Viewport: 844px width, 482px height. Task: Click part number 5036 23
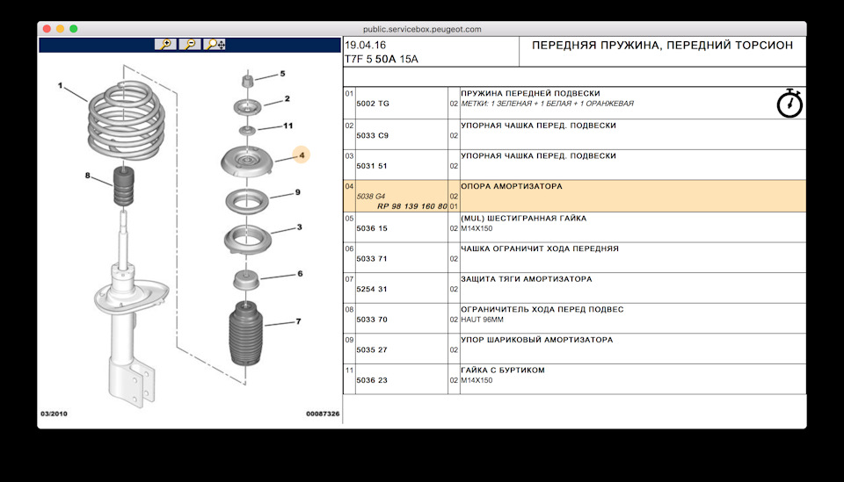point(371,380)
